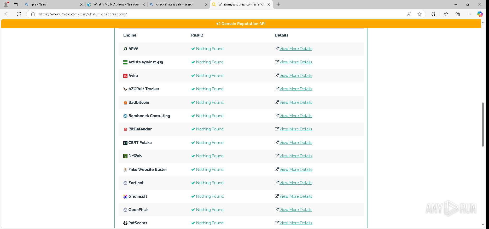View site information lock icon
Viewport: 489px width, 229px height.
[33, 14]
